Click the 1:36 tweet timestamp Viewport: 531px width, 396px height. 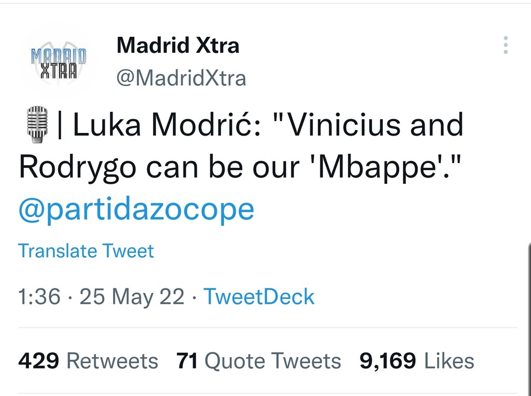39,297
